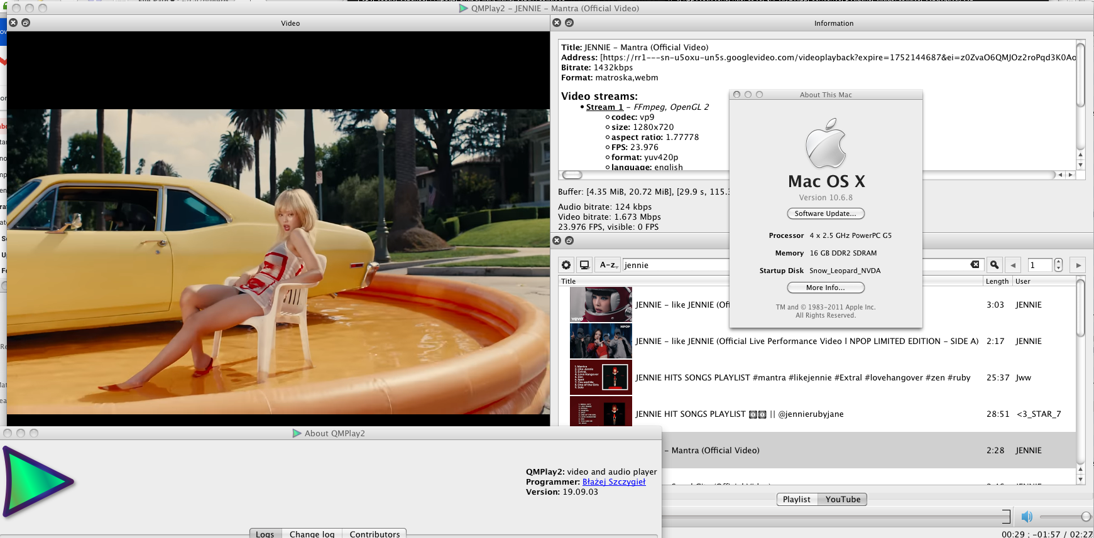Click More Info button in About This Mac
Image resolution: width=1094 pixels, height=538 pixels.
point(826,288)
